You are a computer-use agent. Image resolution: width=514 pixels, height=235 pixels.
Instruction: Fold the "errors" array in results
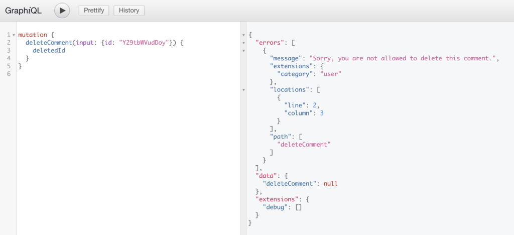(244, 43)
